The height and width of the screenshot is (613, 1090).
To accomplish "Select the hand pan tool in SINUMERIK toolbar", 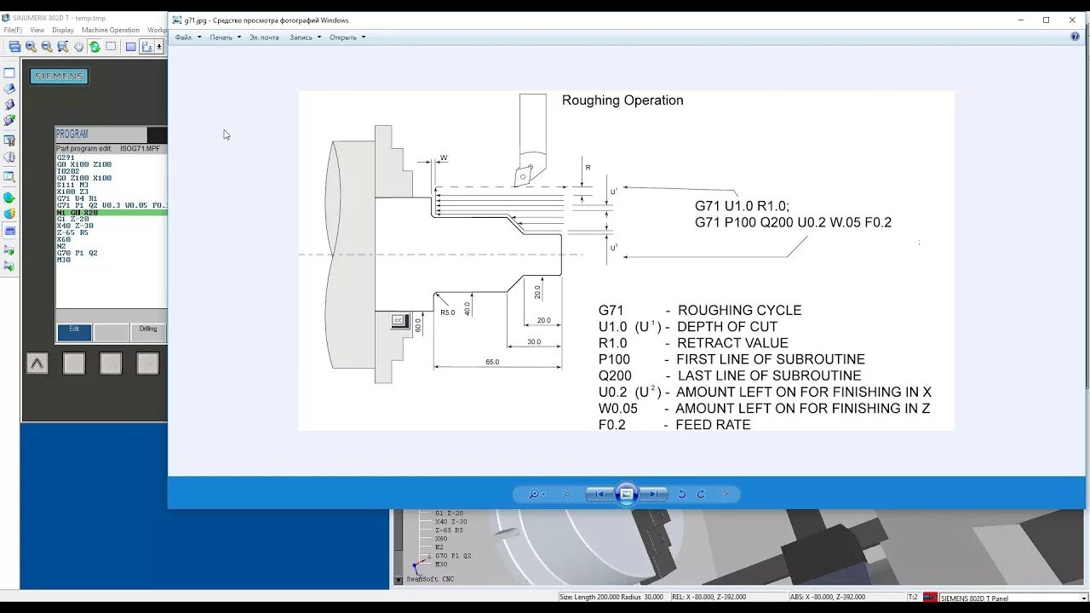I will [x=78, y=47].
